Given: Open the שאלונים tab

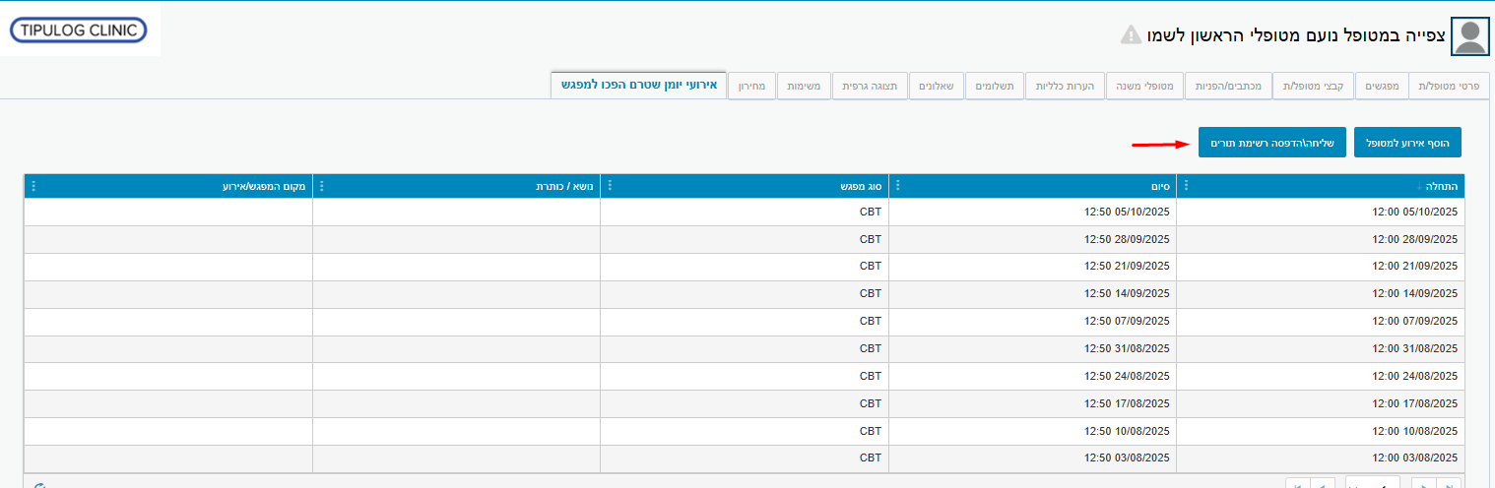Looking at the screenshot, I should point(937,87).
